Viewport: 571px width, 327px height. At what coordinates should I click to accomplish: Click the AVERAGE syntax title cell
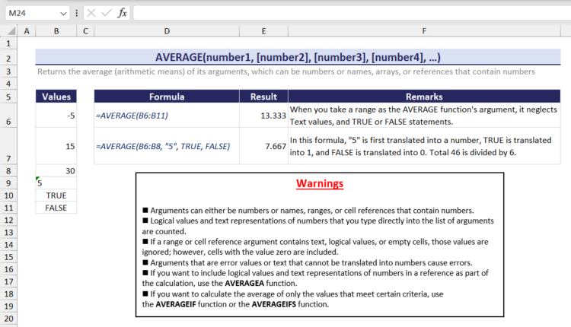(298, 58)
